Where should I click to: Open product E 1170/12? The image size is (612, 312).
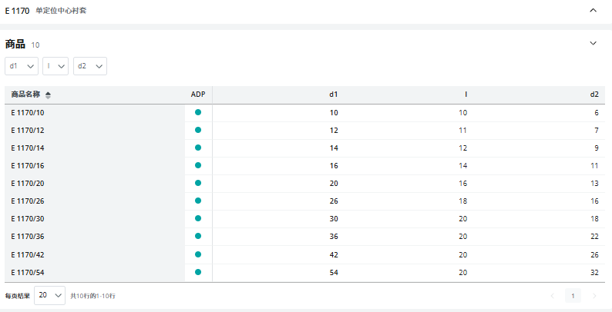click(28, 130)
